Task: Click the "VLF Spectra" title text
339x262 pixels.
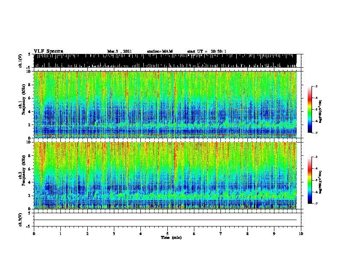Action: pos(48,51)
